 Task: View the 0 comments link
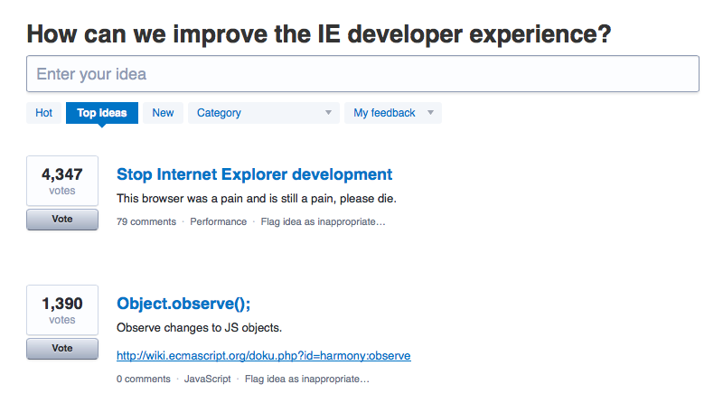point(144,379)
